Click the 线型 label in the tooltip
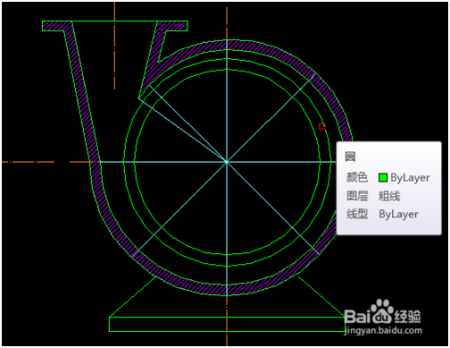This screenshot has height=348, width=450. [357, 214]
